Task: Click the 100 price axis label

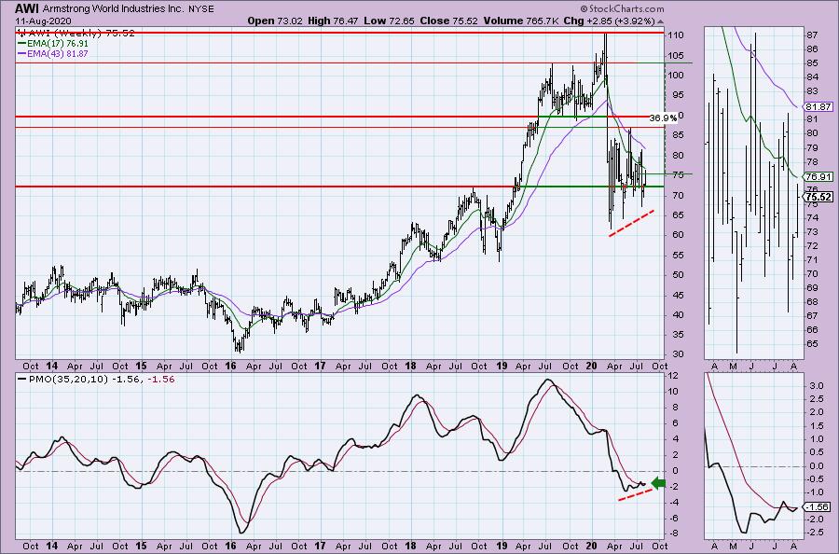Action: [676, 76]
